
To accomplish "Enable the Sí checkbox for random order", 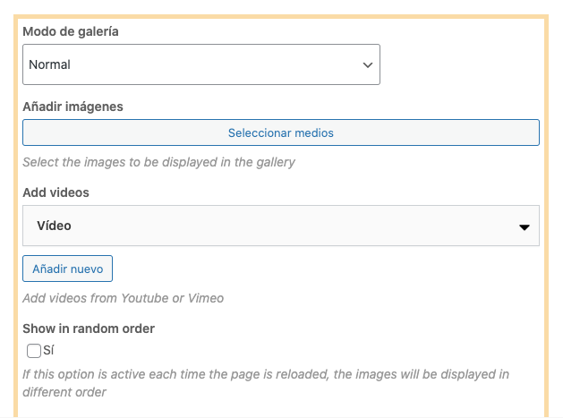I will click(34, 351).
